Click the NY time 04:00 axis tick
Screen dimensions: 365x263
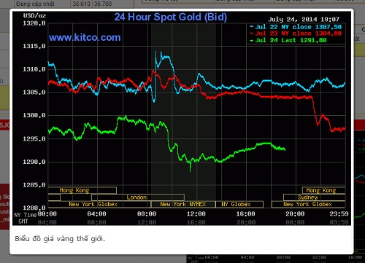[96, 214]
